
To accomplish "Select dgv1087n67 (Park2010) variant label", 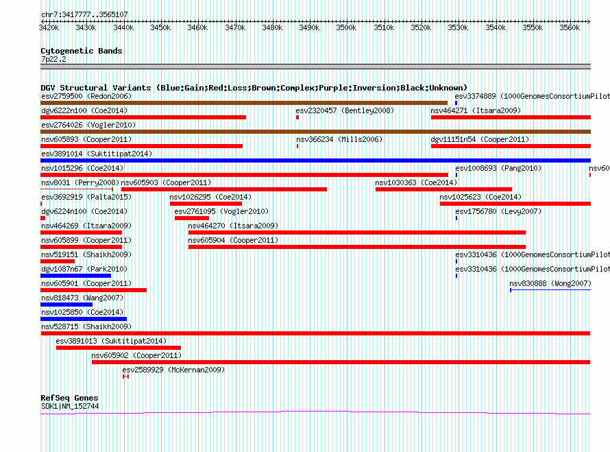I will (x=84, y=269).
